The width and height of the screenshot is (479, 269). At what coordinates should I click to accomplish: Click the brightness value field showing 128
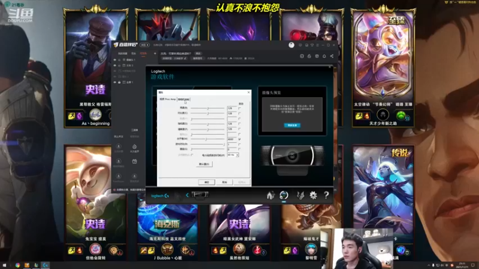coord(232,108)
